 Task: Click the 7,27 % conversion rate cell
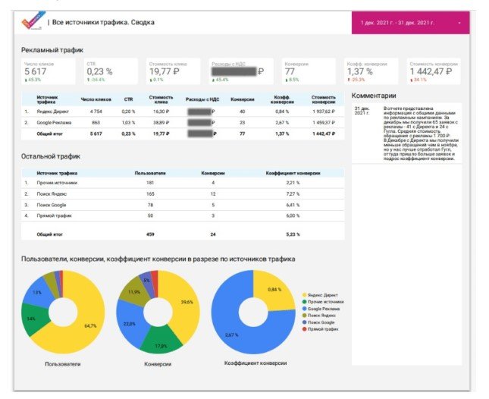click(293, 194)
